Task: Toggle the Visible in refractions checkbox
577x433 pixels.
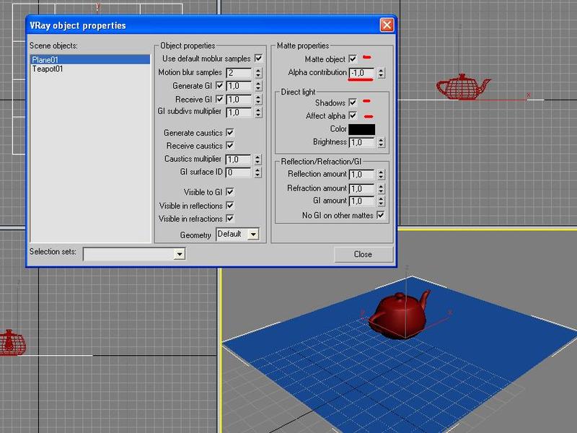Action: point(230,219)
